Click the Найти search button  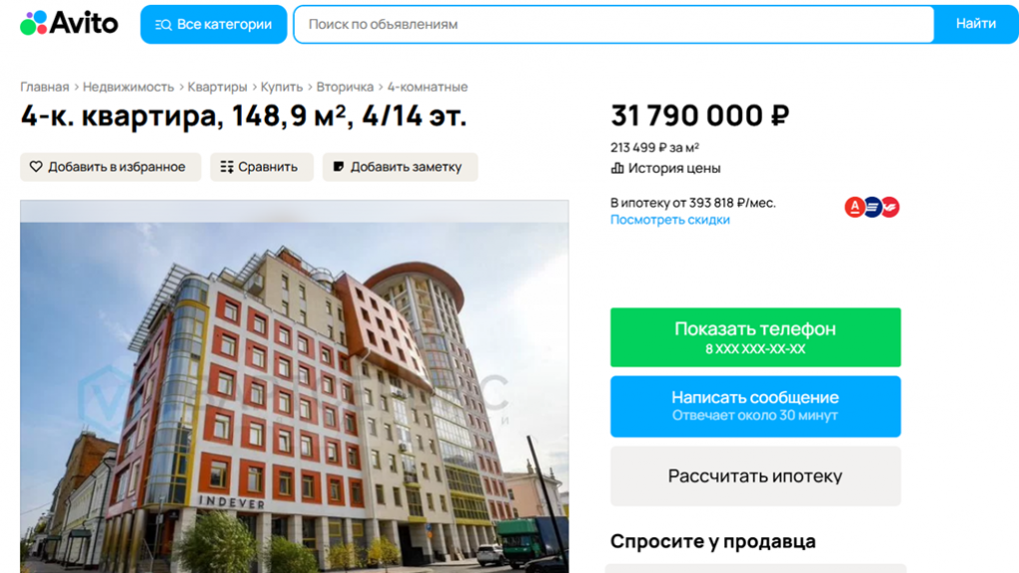pyautogui.click(x=975, y=24)
